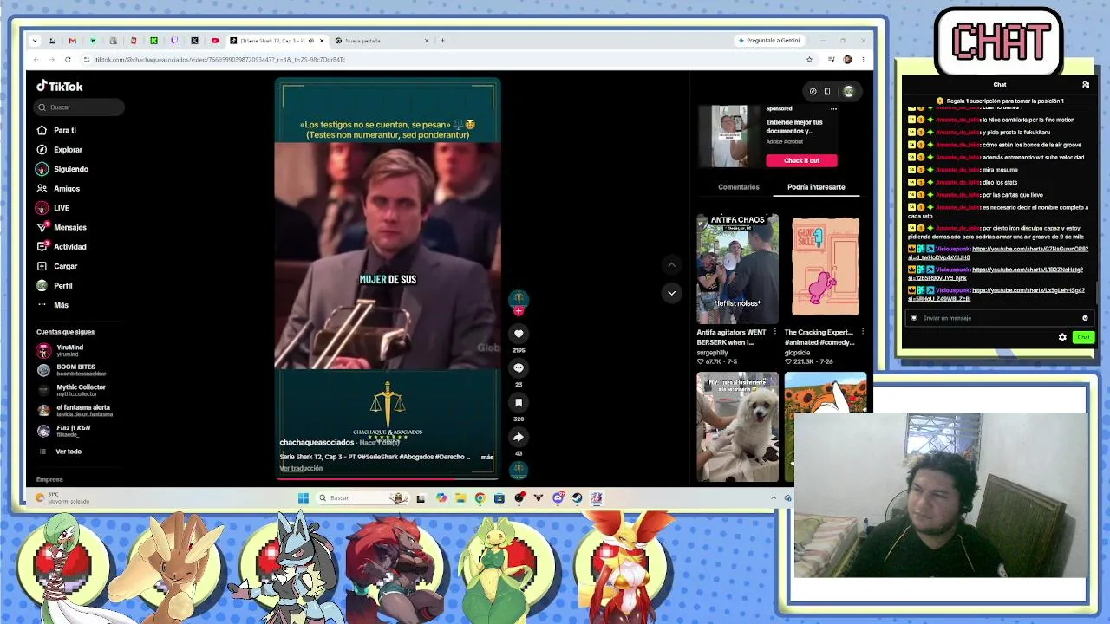
Task: Go back with the browser back arrow
Action: (x=36, y=60)
